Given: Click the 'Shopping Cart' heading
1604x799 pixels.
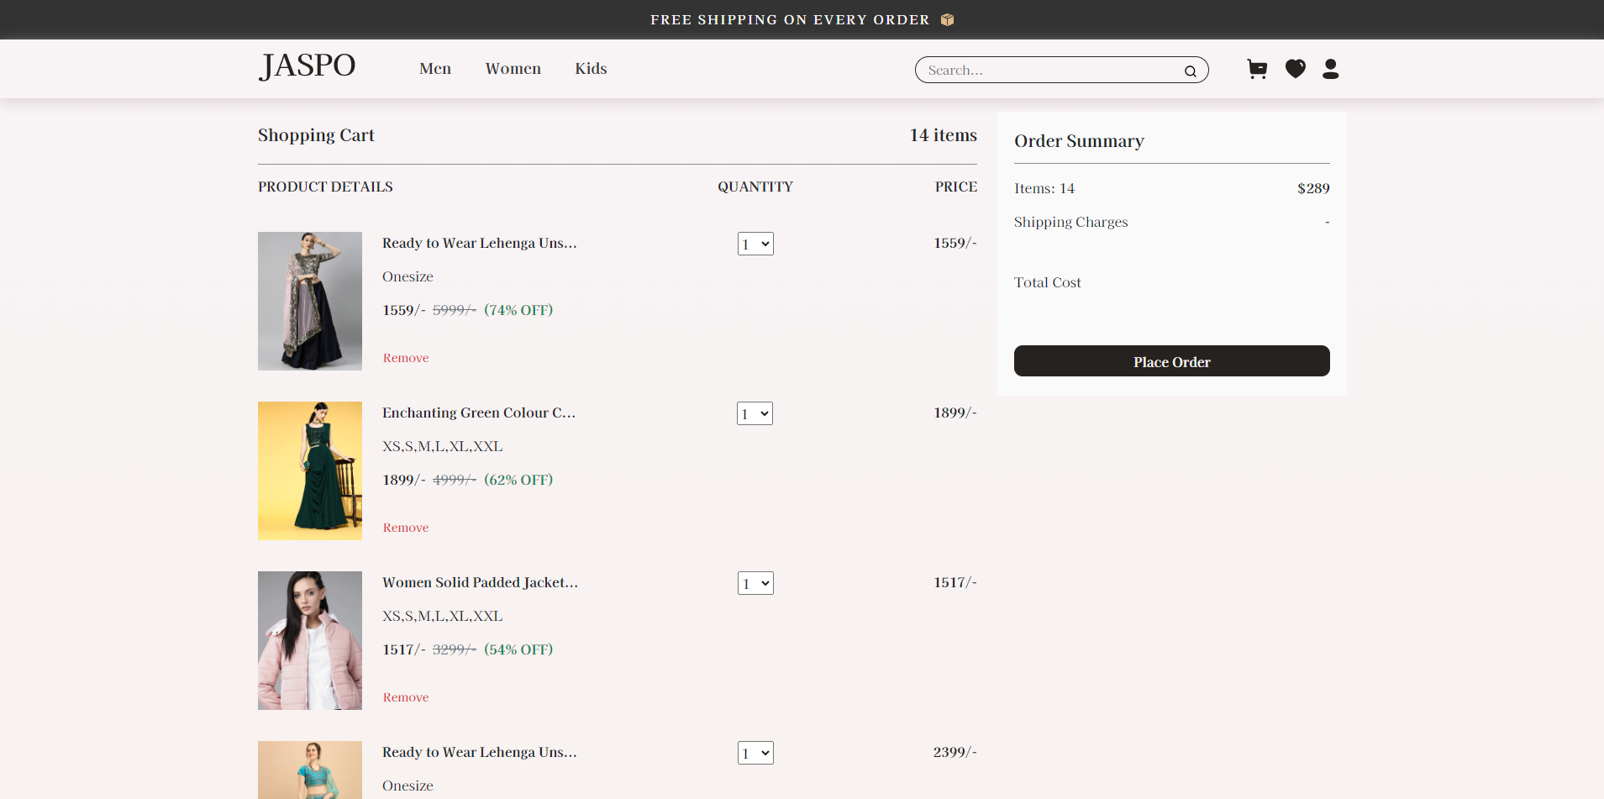Looking at the screenshot, I should click(x=316, y=135).
